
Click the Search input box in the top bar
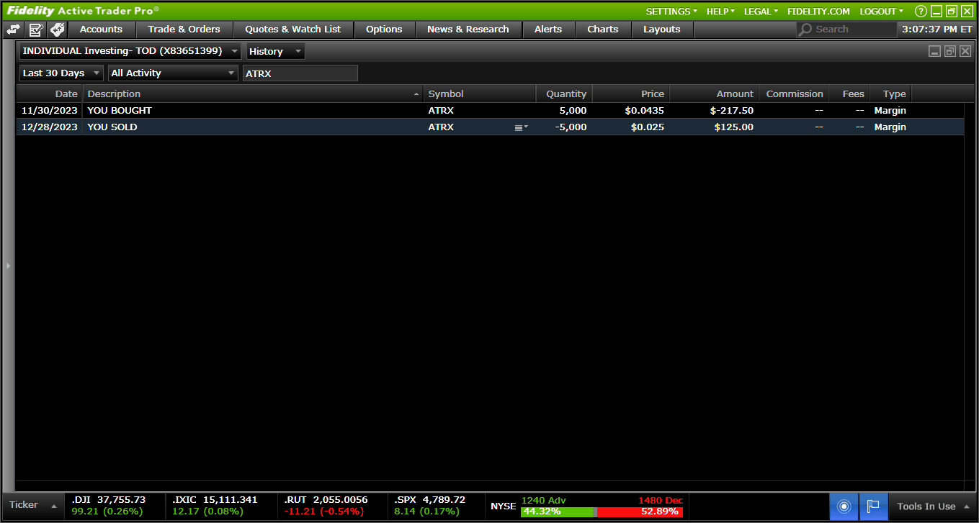coord(846,29)
